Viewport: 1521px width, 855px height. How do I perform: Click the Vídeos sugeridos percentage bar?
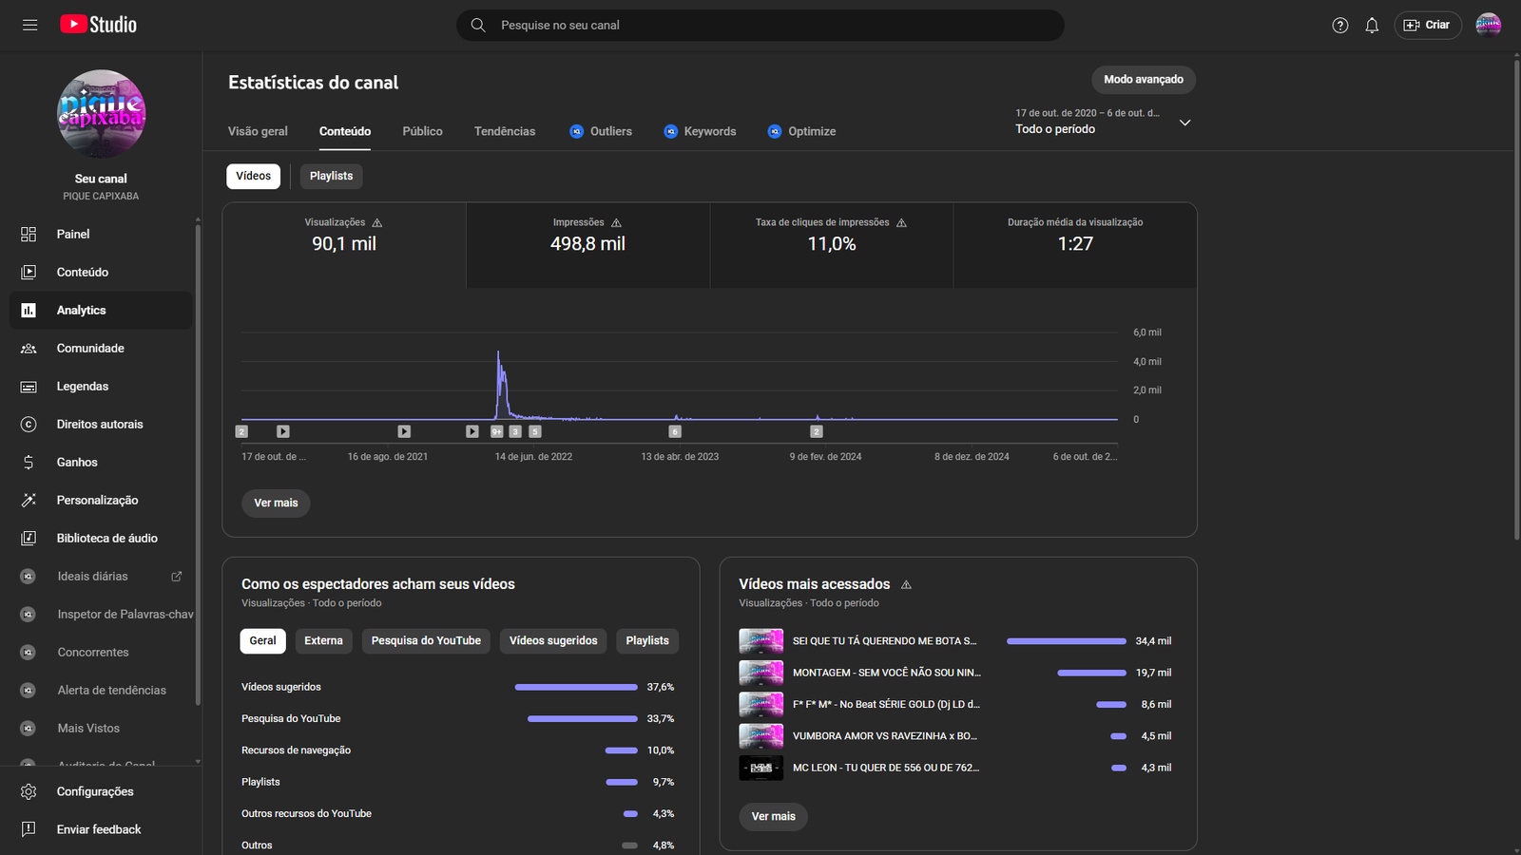pos(576,687)
